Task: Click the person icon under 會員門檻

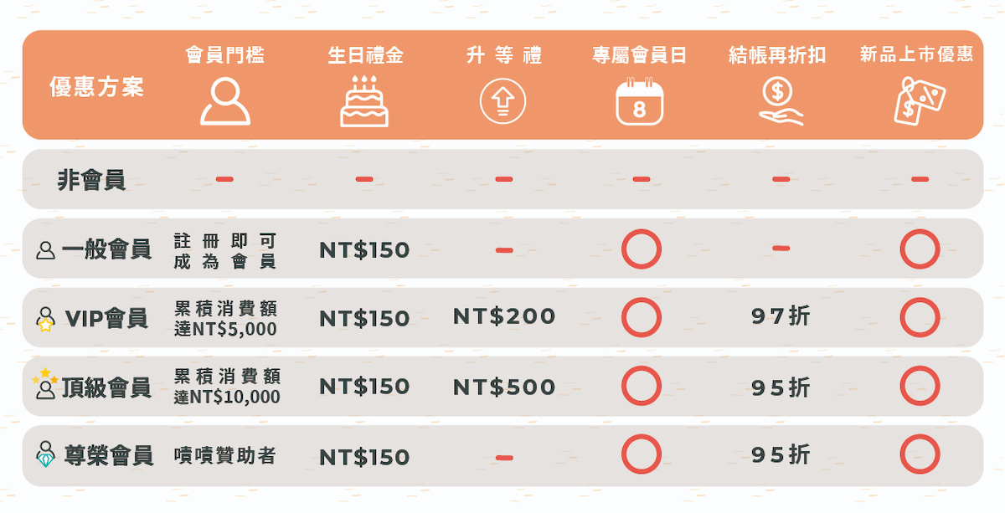Action: (x=225, y=100)
